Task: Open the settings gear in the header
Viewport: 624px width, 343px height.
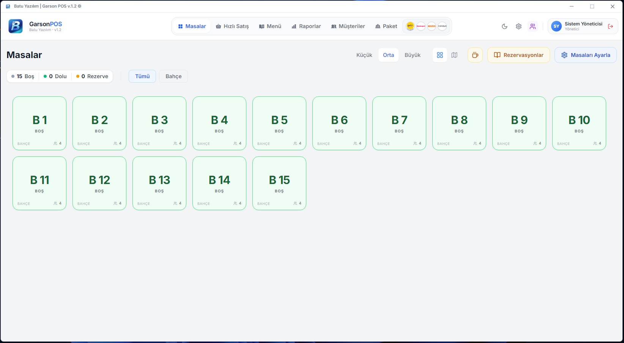Action: (518, 27)
